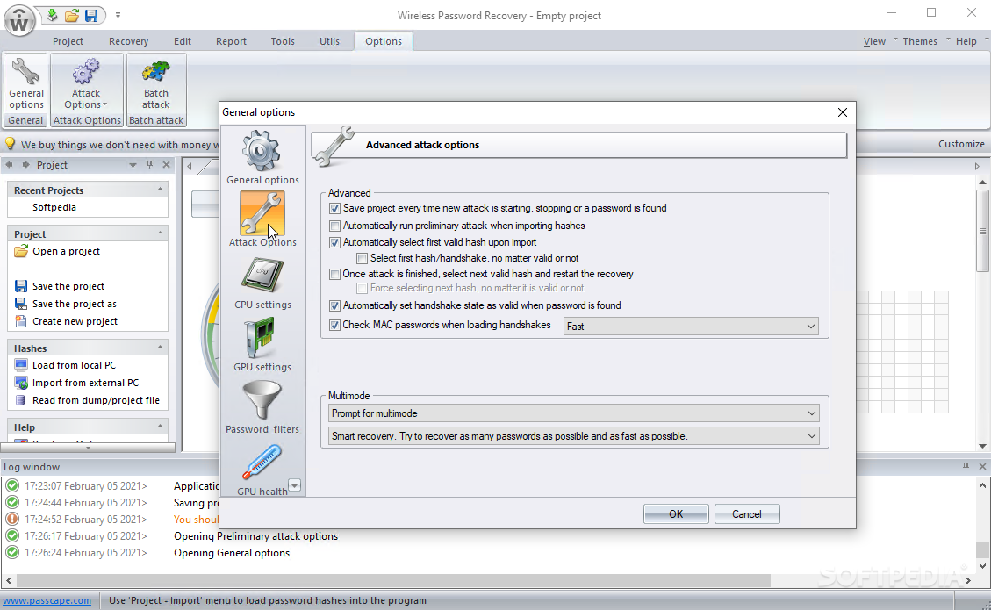991x610 pixels.
Task: Cancel the General options dialog
Action: click(x=746, y=514)
